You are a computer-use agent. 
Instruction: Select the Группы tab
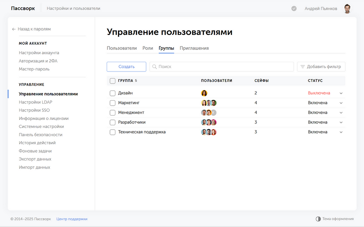[166, 48]
